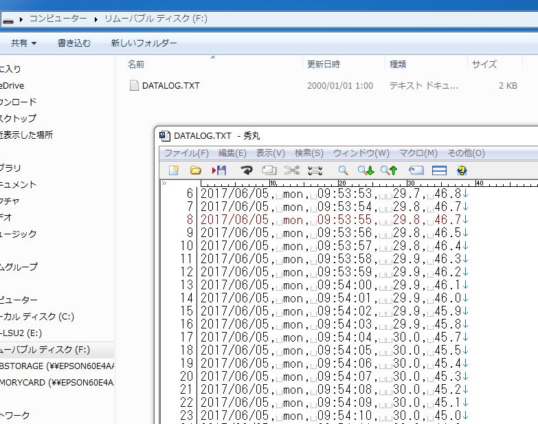Image resolution: width=538 pixels, height=424 pixels.
Task: Click the scissors cut icon
Action: click(x=292, y=170)
